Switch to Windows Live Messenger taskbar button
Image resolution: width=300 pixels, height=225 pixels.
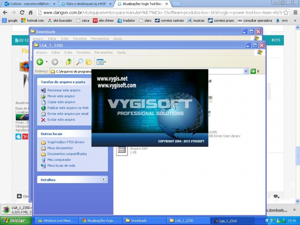coord(57,220)
